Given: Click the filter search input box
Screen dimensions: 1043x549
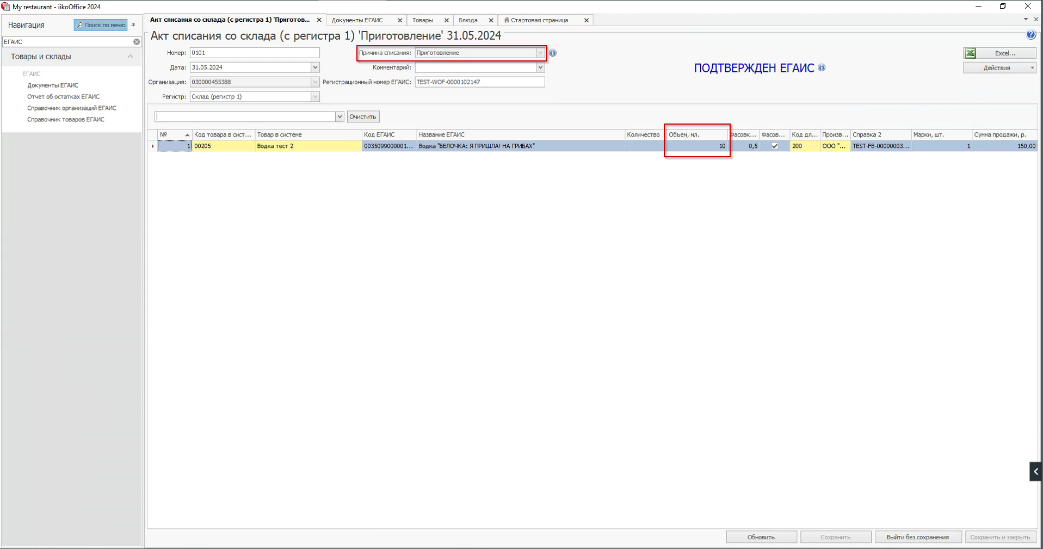Looking at the screenshot, I should pos(245,116).
